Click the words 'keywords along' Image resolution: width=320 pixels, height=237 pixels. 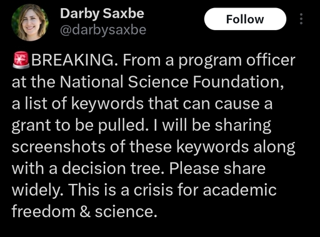(x=236, y=148)
